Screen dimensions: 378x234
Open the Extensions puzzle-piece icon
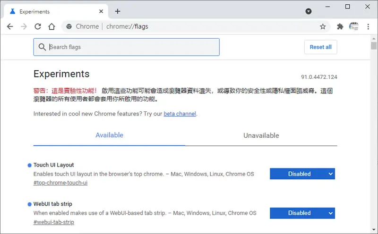(340, 26)
